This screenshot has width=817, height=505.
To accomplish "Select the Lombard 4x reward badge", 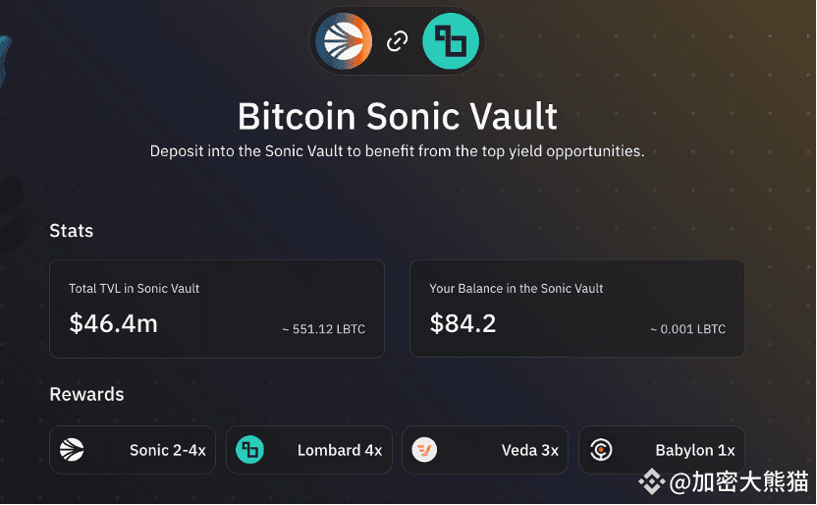I will (309, 450).
